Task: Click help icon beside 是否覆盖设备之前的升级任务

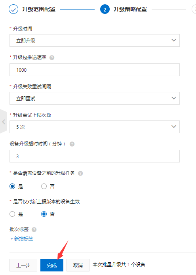Action: [80, 173]
